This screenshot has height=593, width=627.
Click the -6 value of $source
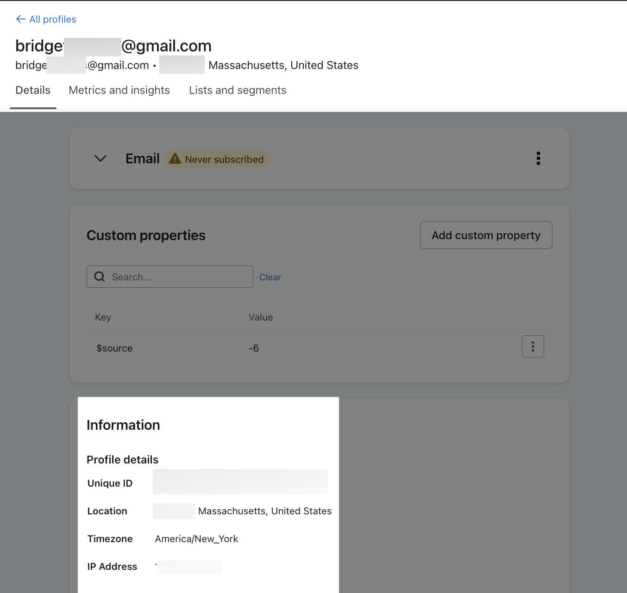254,348
